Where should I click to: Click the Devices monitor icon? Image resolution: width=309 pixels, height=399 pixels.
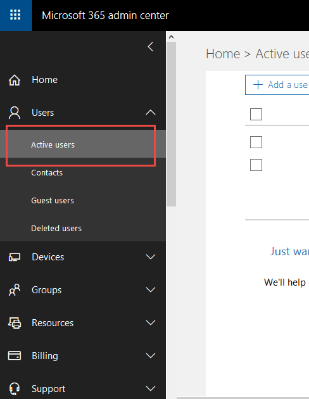[x=15, y=257]
